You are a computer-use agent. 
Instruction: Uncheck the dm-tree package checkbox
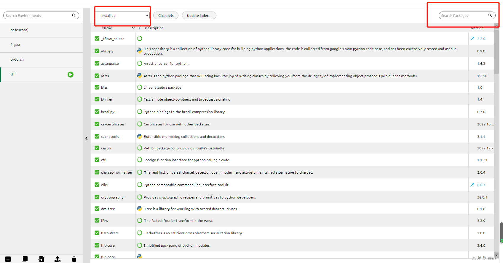97,209
